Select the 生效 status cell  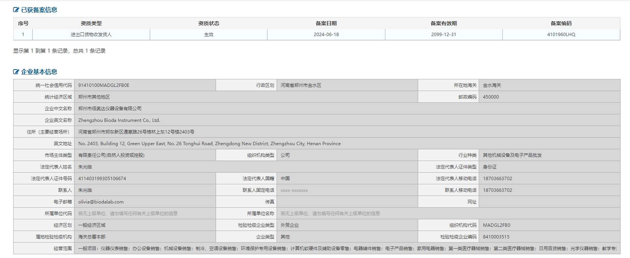click(208, 35)
